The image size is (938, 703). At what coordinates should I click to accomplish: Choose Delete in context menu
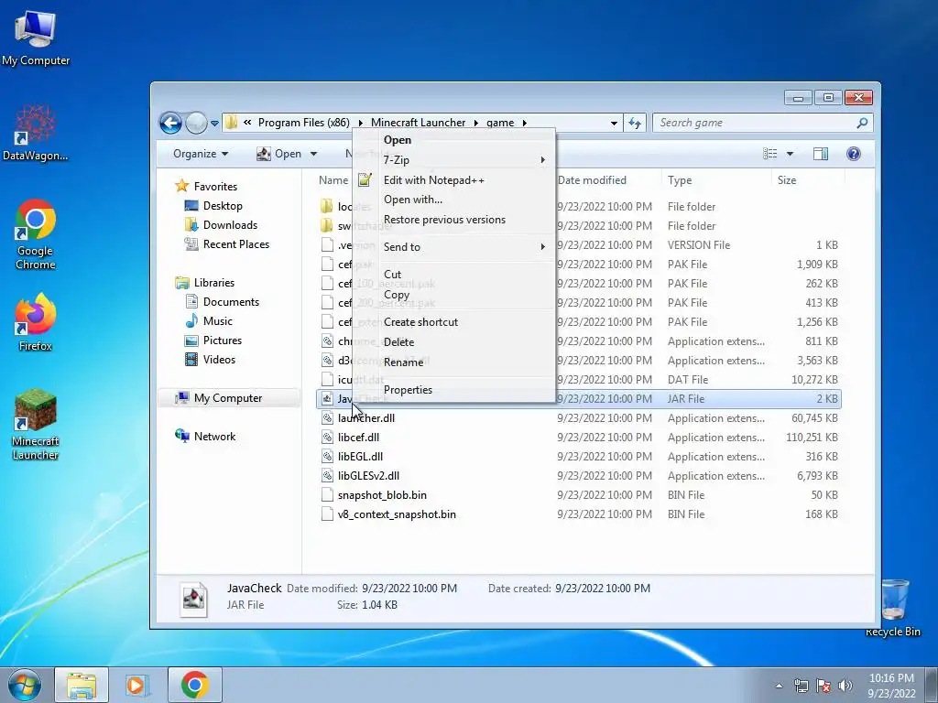tap(454, 342)
